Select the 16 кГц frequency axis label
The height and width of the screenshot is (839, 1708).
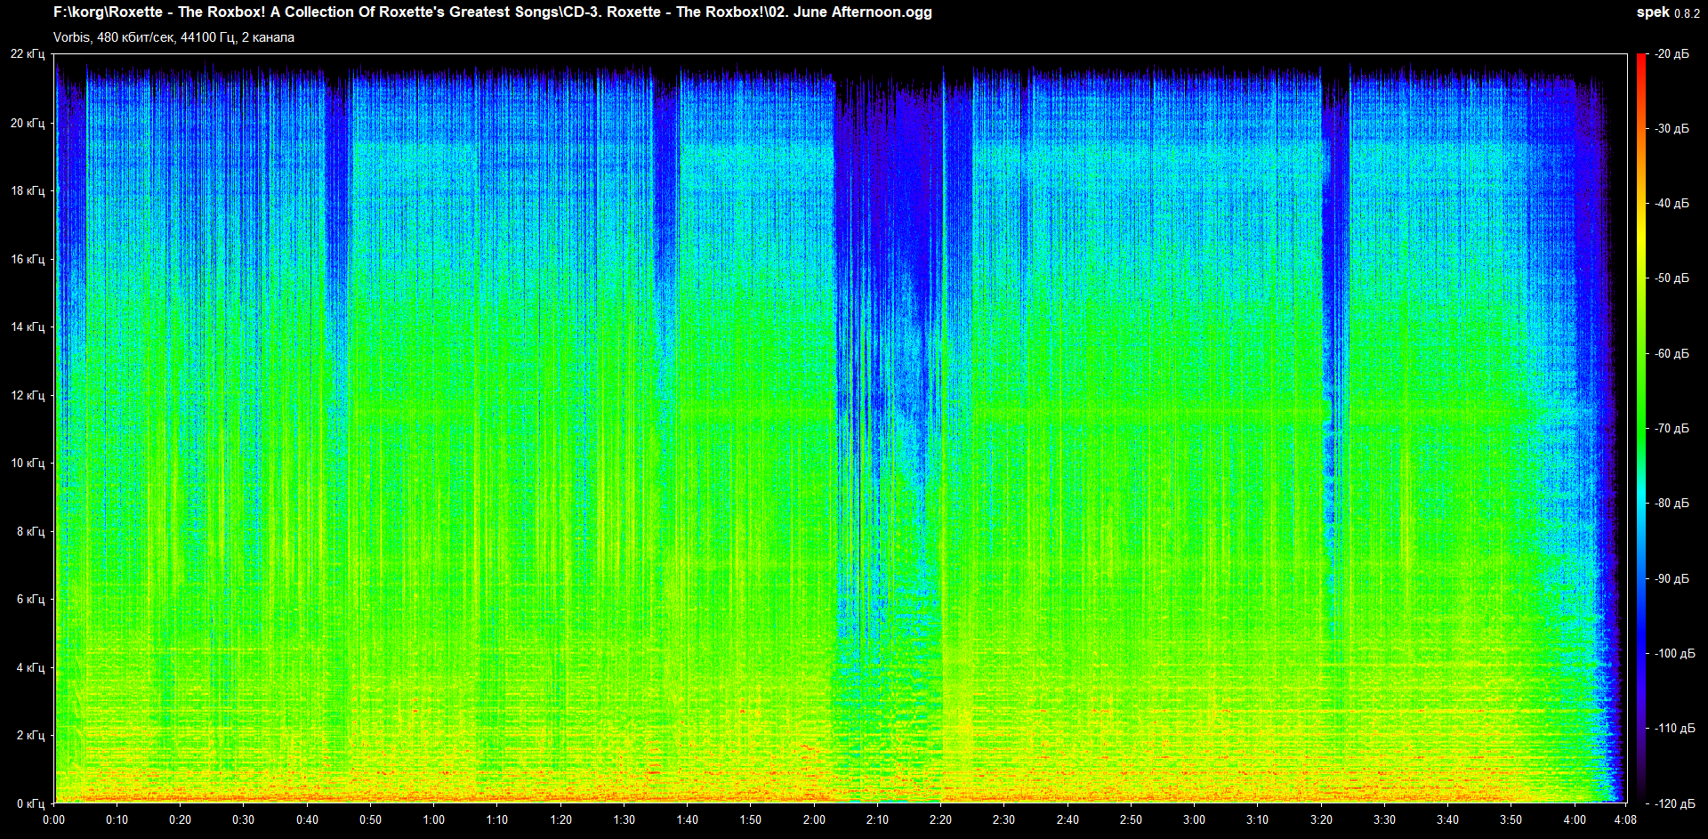tap(28, 259)
